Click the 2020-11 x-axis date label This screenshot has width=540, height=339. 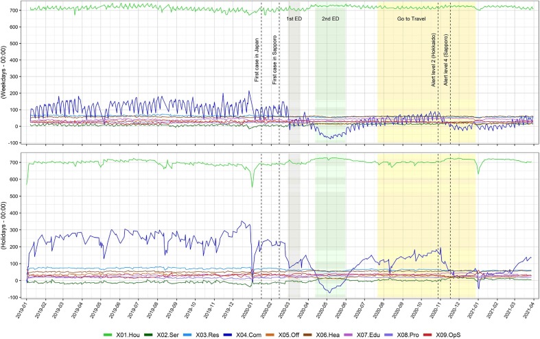point(434,312)
